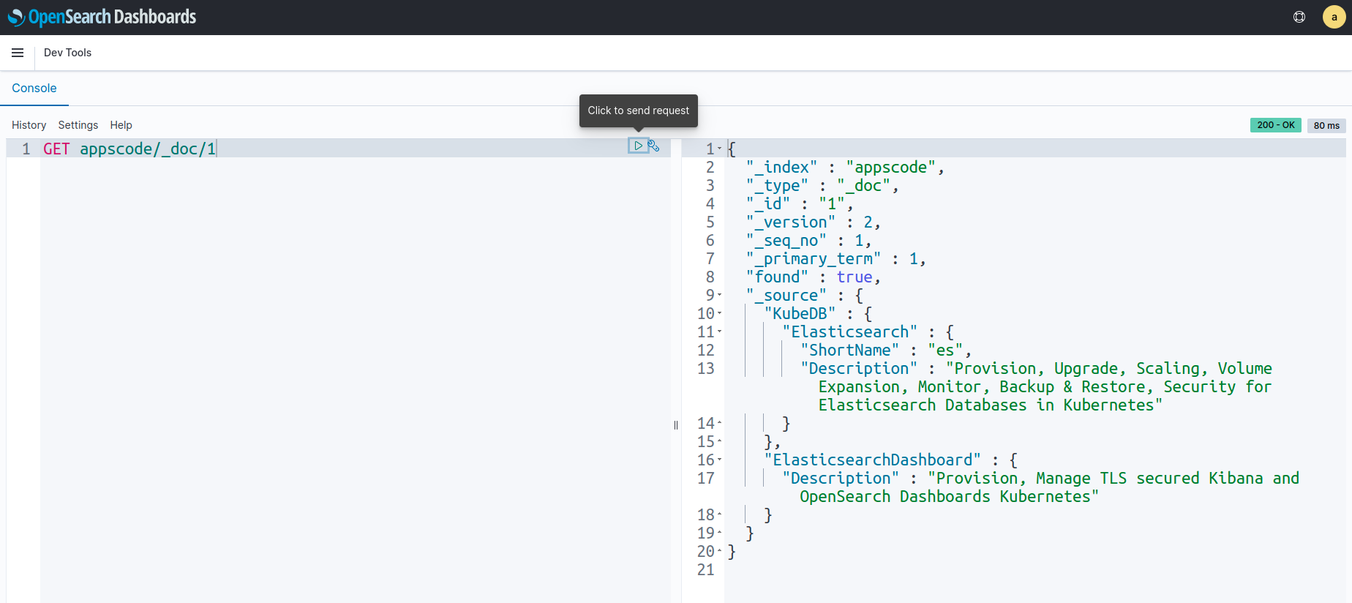Fold the Elasticsearch object at line 11
The width and height of the screenshot is (1352, 603).
point(720,332)
